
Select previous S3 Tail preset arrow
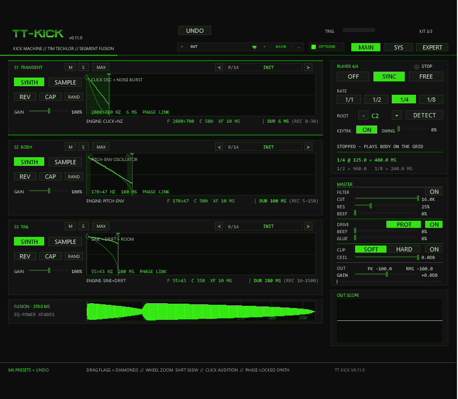[x=219, y=226]
